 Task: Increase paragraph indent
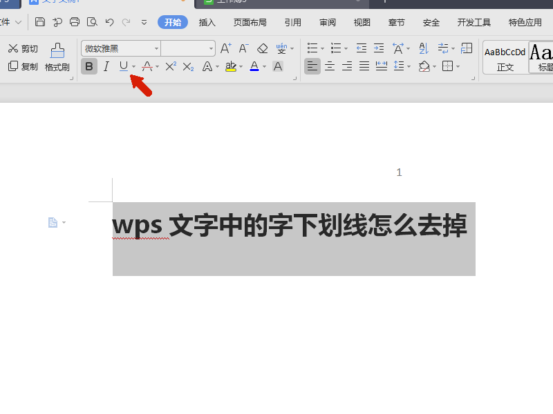(x=379, y=48)
